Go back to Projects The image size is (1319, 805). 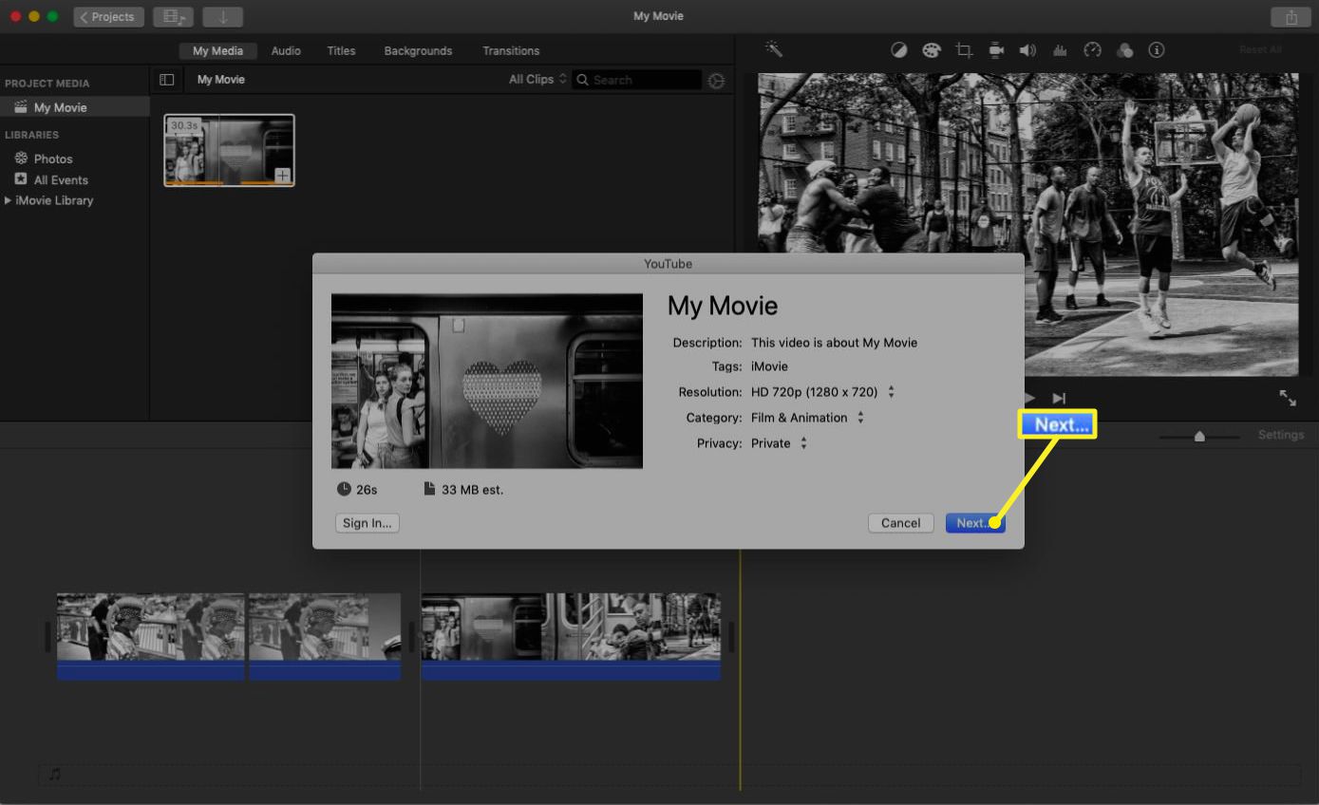(x=109, y=17)
